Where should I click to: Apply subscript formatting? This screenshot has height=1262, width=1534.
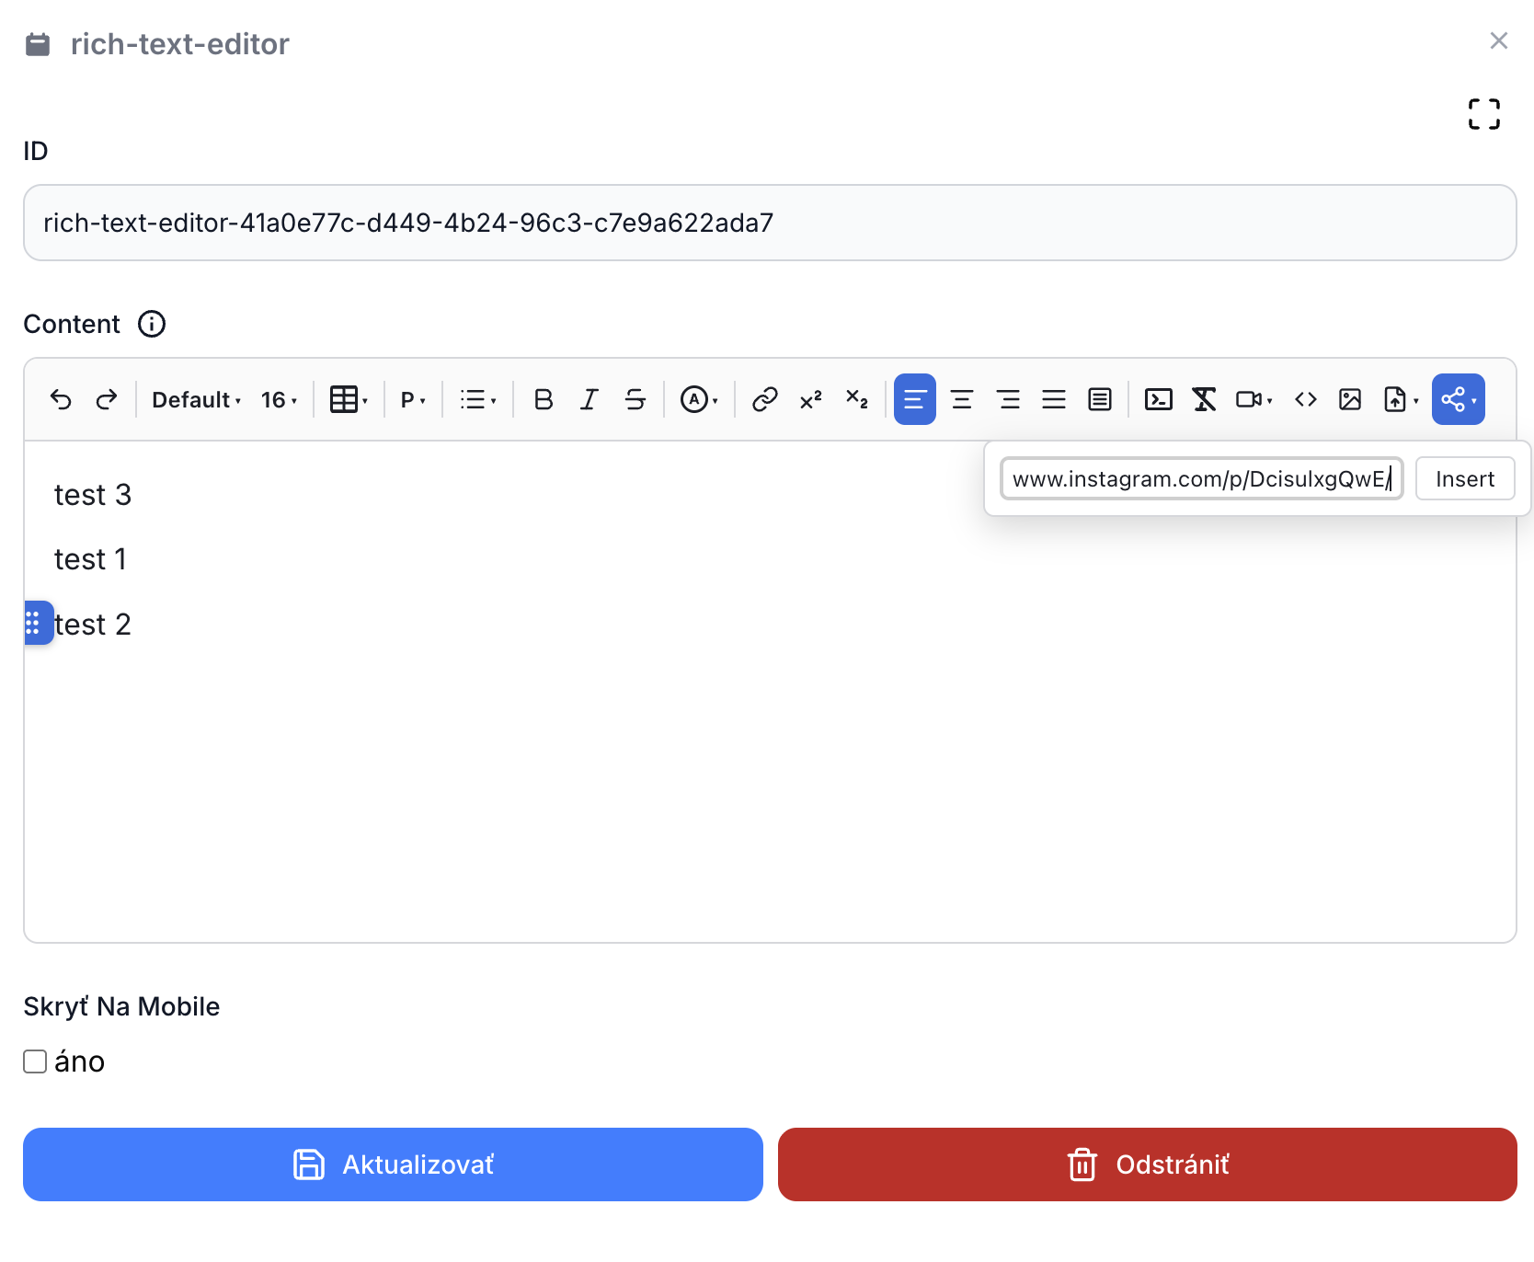856,399
